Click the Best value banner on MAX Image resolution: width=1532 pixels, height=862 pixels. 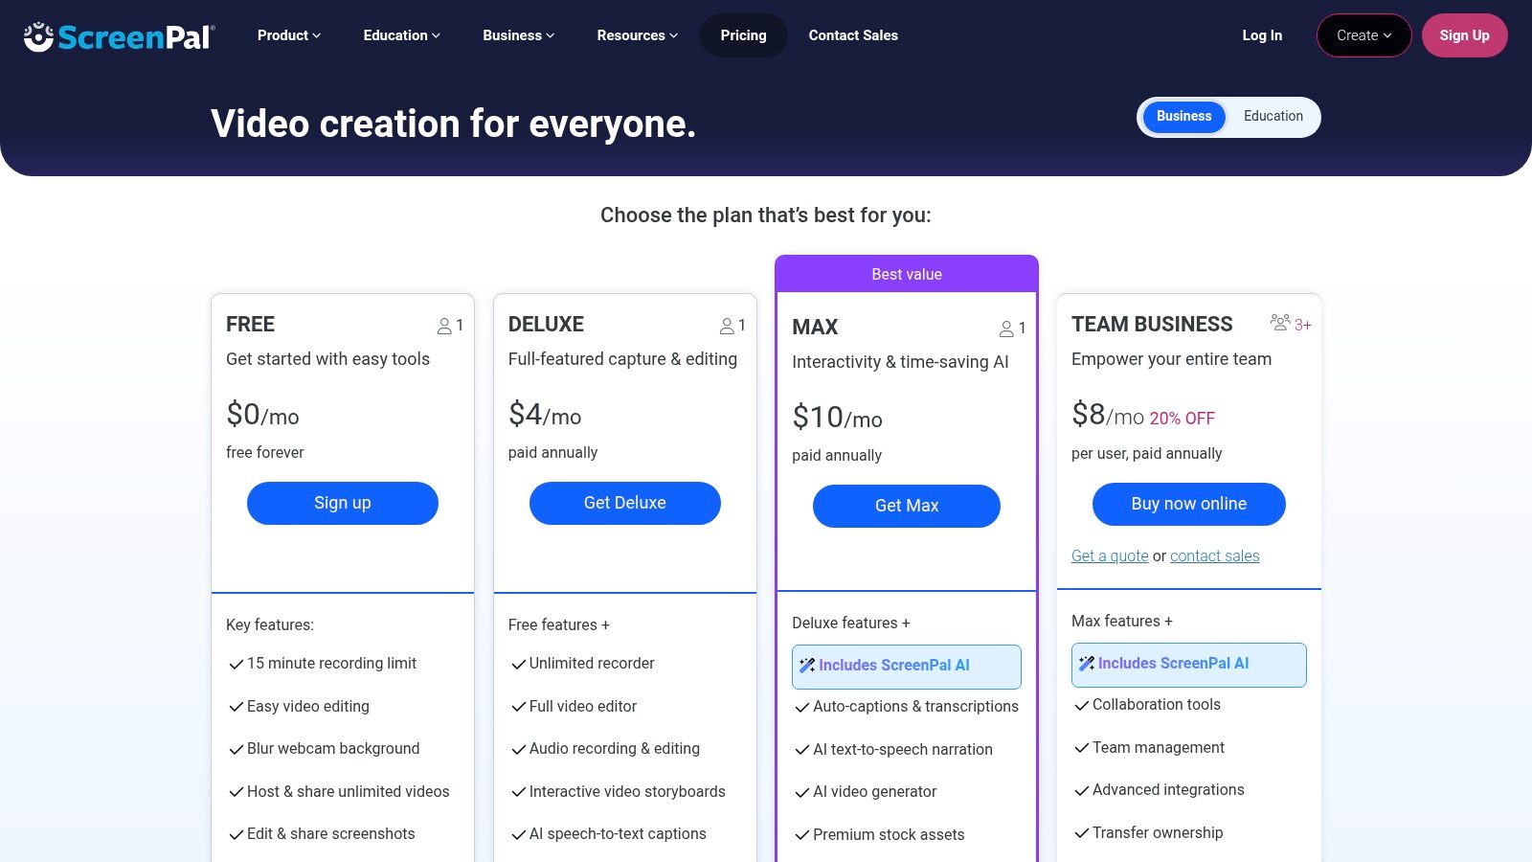tap(906, 274)
